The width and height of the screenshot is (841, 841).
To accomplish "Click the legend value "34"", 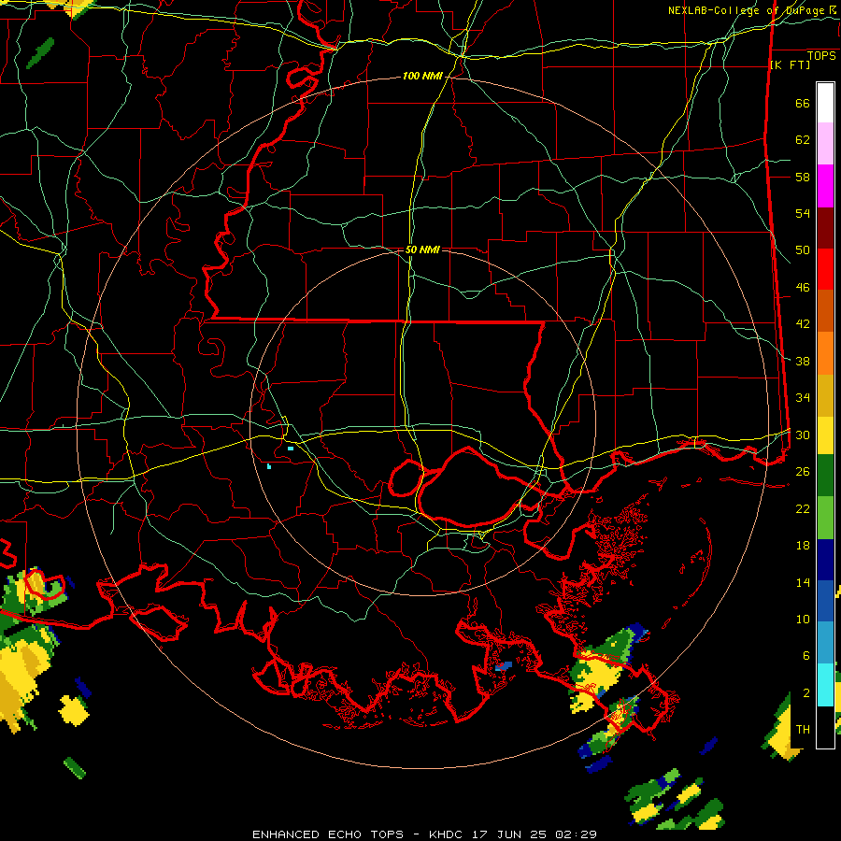I will (x=803, y=398).
